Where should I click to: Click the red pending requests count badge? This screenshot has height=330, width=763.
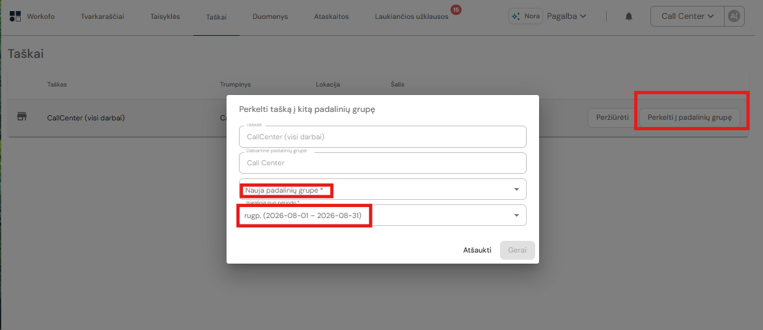pos(456,9)
